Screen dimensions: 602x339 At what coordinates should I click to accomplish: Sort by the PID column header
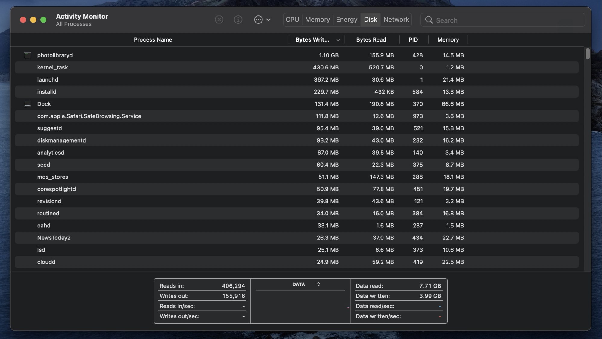coord(413,40)
